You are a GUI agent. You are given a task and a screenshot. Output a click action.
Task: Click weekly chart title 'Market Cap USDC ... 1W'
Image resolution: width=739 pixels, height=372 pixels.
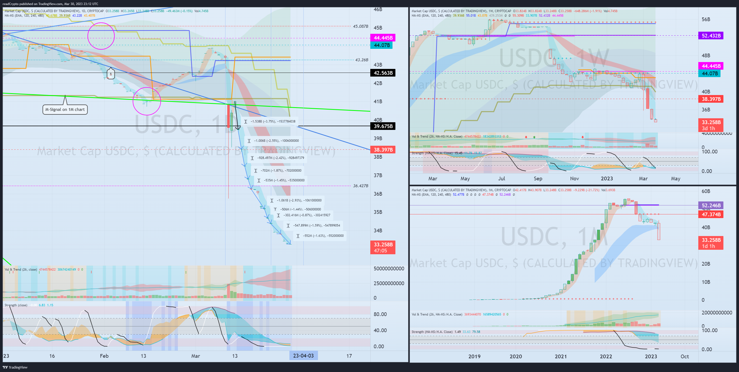pos(461,11)
